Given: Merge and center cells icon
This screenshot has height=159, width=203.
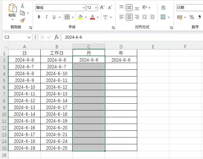Looking at the screenshot, I should click(163, 17).
